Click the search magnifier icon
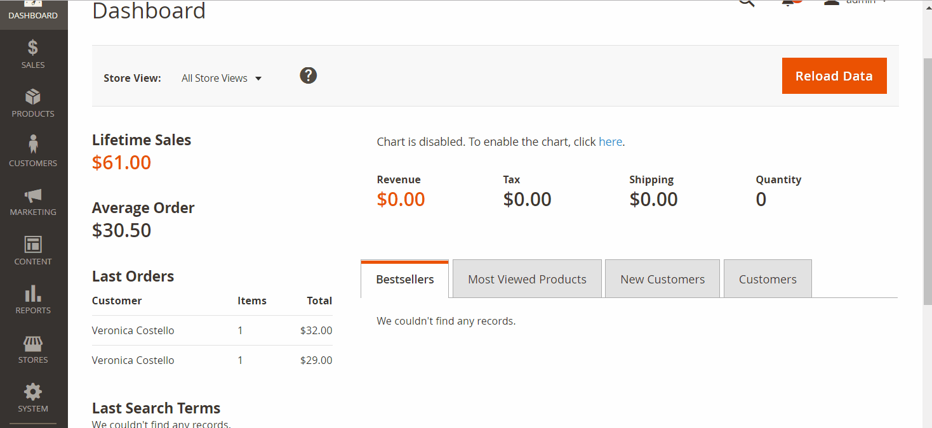The height and width of the screenshot is (428, 932). (x=747, y=3)
